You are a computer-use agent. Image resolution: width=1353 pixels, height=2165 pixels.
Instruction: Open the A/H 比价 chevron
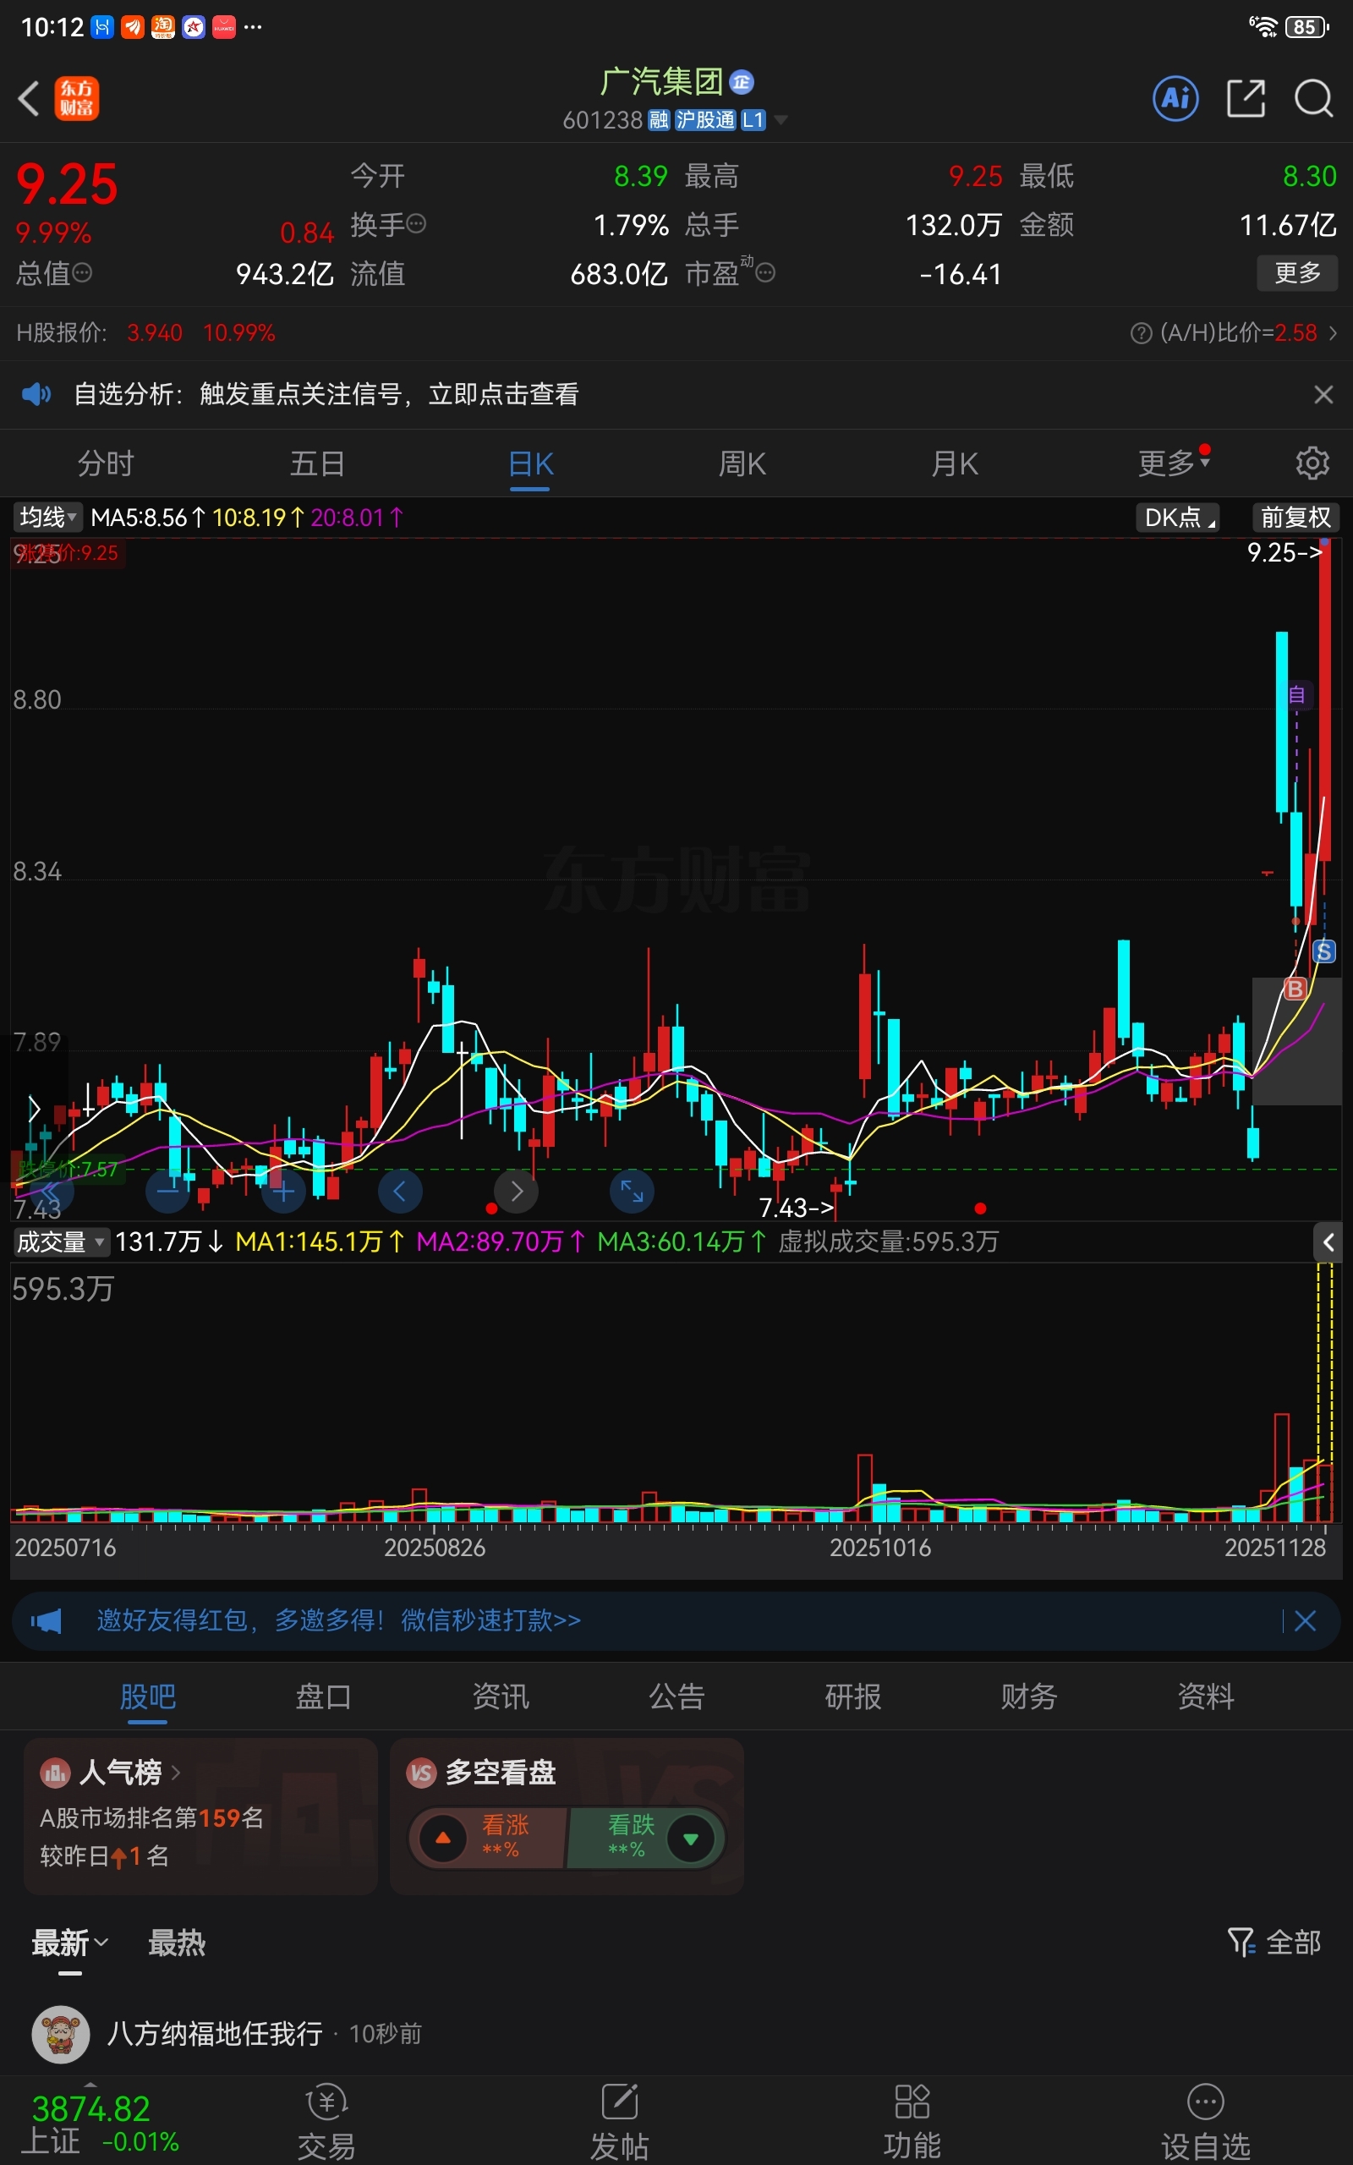[x=1334, y=333]
